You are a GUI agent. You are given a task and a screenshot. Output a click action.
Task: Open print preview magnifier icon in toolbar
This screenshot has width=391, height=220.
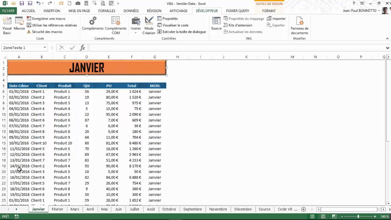coord(103,3)
